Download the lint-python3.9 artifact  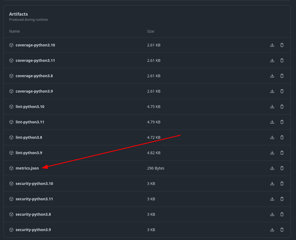click(272, 153)
